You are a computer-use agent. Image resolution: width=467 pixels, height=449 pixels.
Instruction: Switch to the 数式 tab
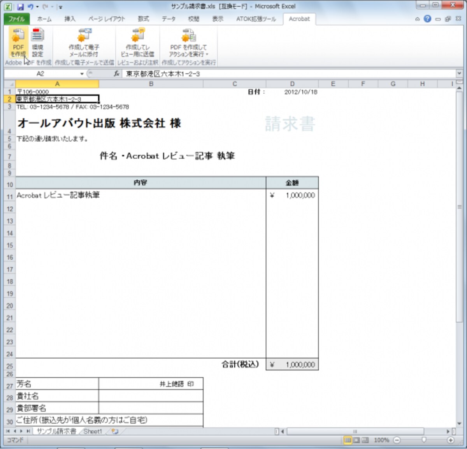[143, 19]
